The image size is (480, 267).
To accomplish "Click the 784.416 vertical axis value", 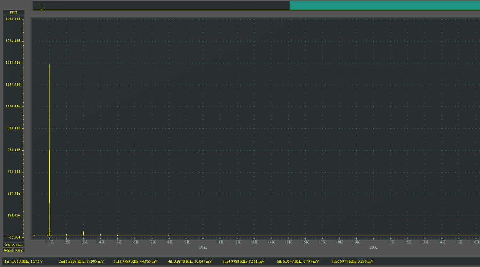I will 13,150.
